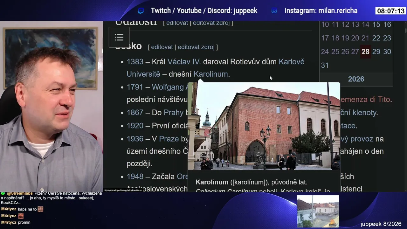
Task: Click editovat zdroj next to Česko heading
Action: coord(196,47)
